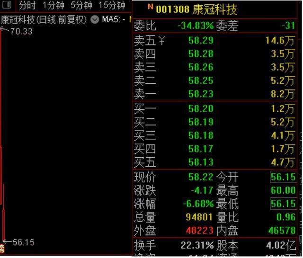Click the MA5 indicator label

pyautogui.click(x=114, y=19)
